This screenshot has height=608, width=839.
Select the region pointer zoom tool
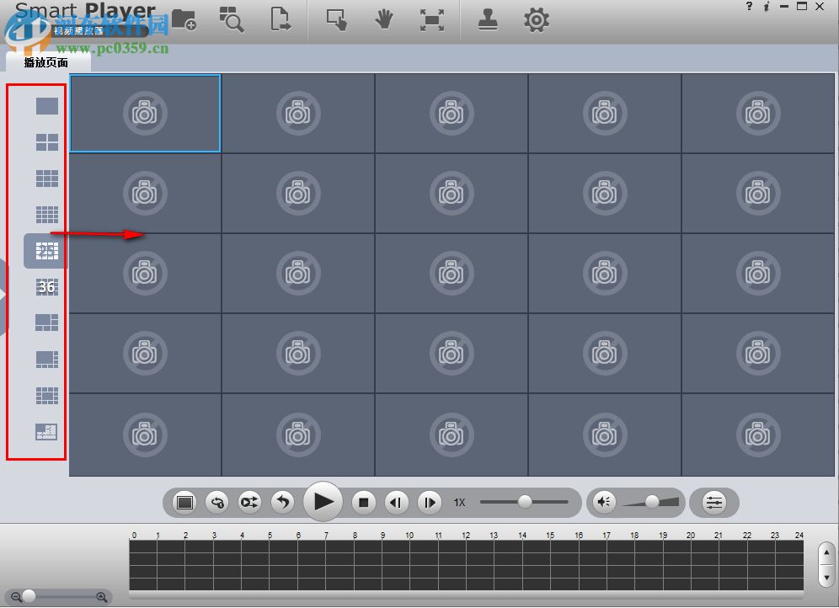coord(337,19)
